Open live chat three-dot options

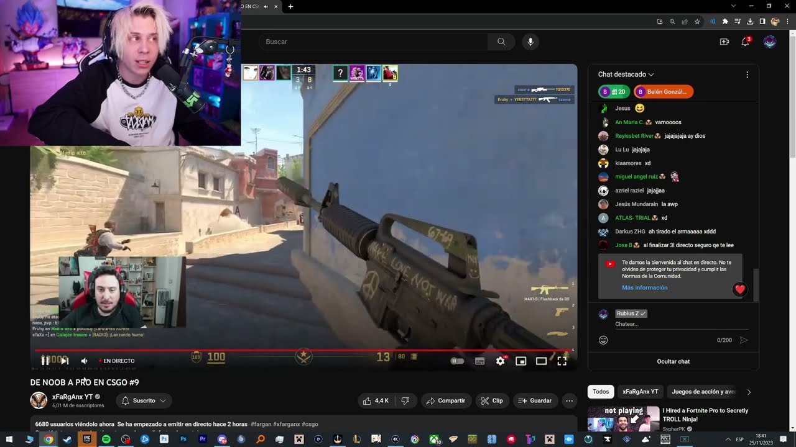tap(747, 74)
